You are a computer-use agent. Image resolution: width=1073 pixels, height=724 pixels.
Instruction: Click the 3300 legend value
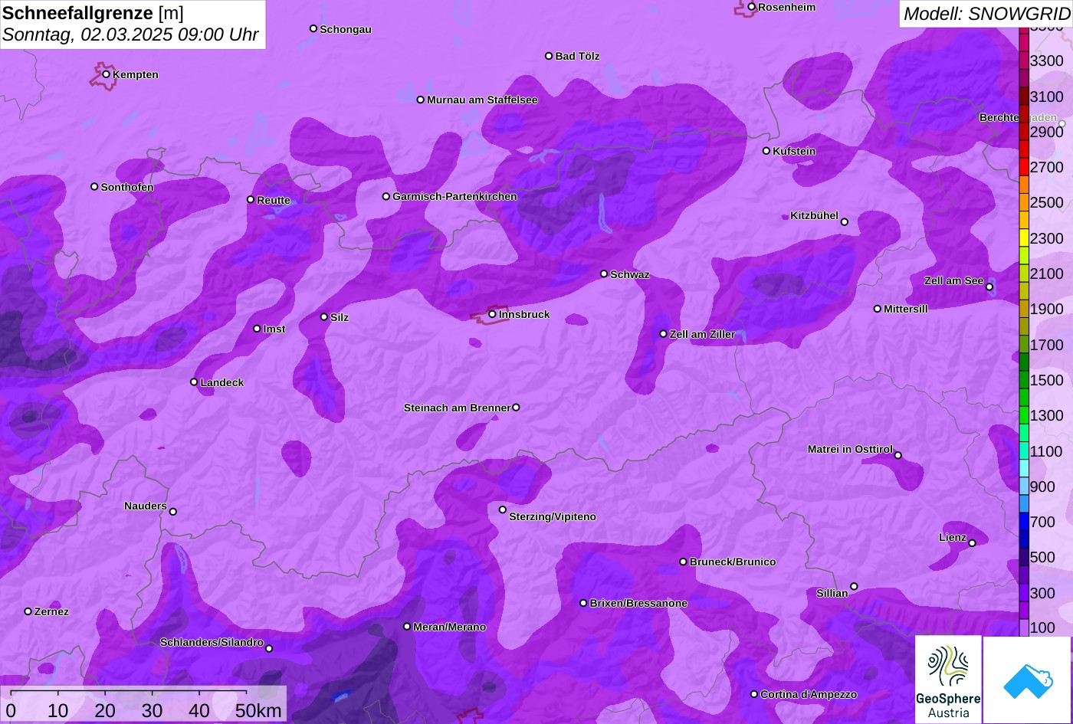click(1047, 61)
